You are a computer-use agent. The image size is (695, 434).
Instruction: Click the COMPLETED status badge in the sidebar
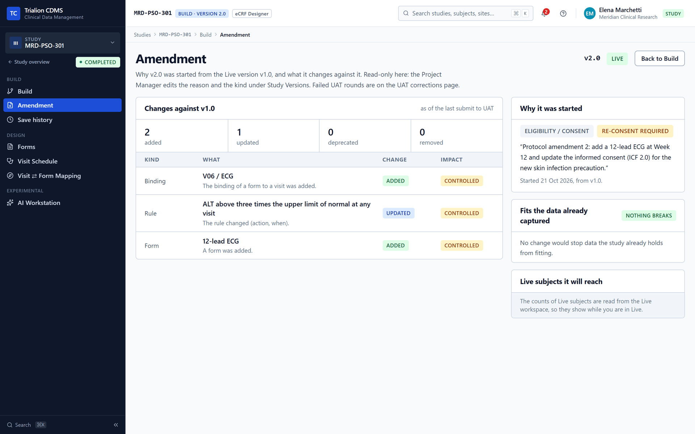[x=98, y=62]
